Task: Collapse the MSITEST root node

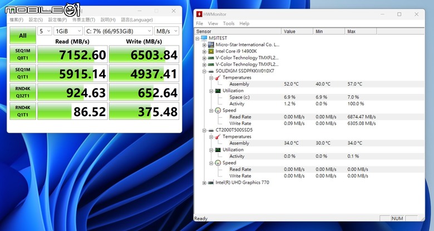Action: (198, 38)
